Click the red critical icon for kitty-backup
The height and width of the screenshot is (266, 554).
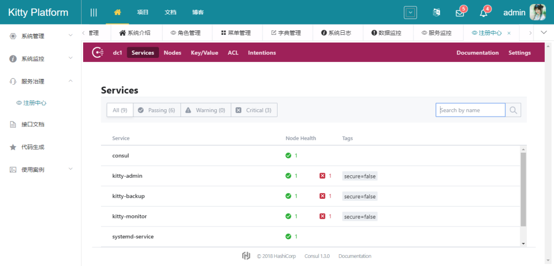322,196
